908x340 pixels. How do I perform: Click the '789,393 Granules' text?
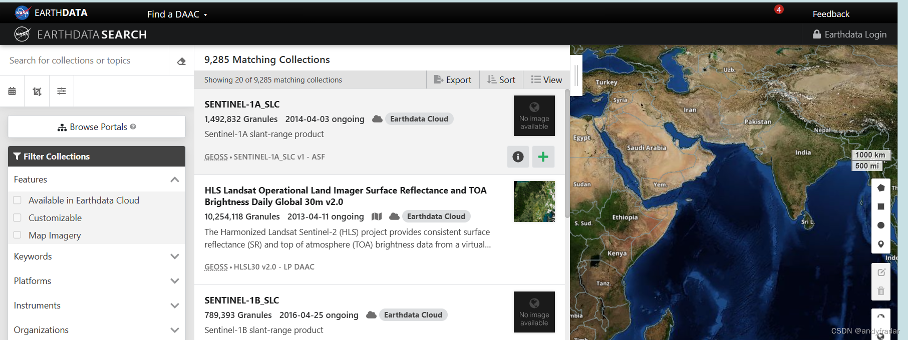pos(238,315)
